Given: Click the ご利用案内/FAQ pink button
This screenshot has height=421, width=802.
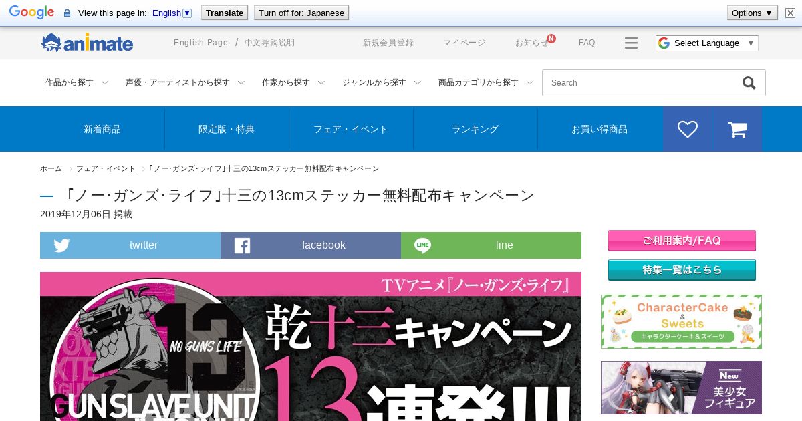Looking at the screenshot, I should click(682, 241).
